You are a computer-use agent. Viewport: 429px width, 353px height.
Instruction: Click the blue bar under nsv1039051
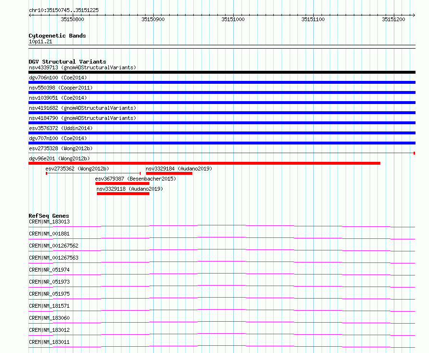click(222, 103)
